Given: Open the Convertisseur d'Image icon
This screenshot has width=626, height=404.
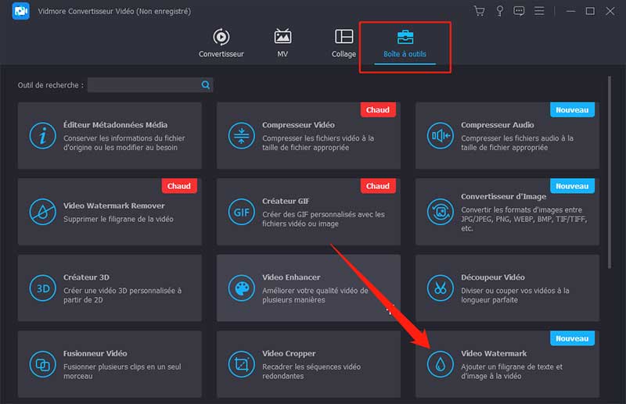Looking at the screenshot, I should click(441, 212).
